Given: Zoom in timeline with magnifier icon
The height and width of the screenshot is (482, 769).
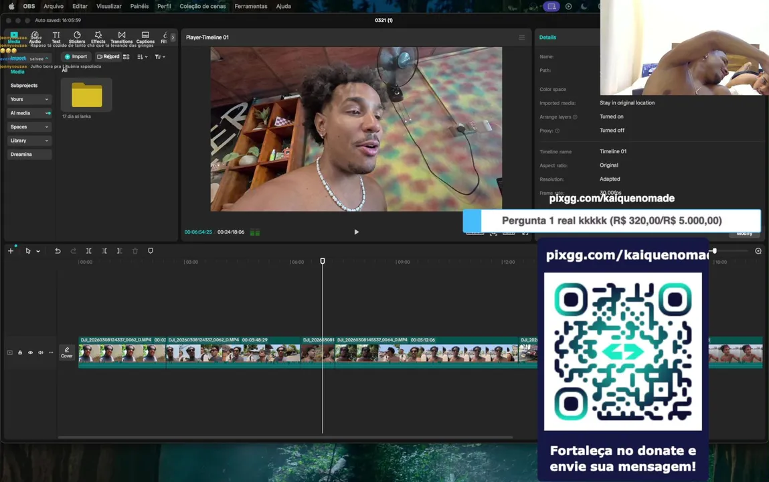Looking at the screenshot, I should click(x=758, y=250).
